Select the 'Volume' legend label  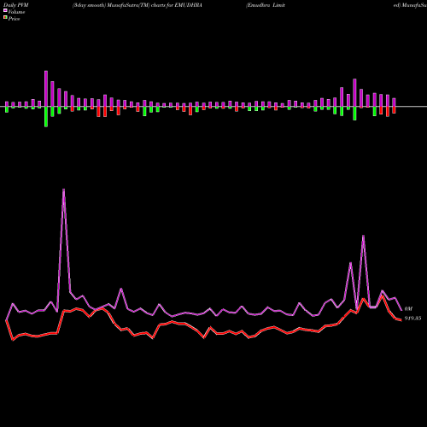click(x=16, y=12)
